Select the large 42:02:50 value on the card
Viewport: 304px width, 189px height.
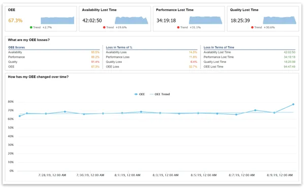tap(92, 21)
